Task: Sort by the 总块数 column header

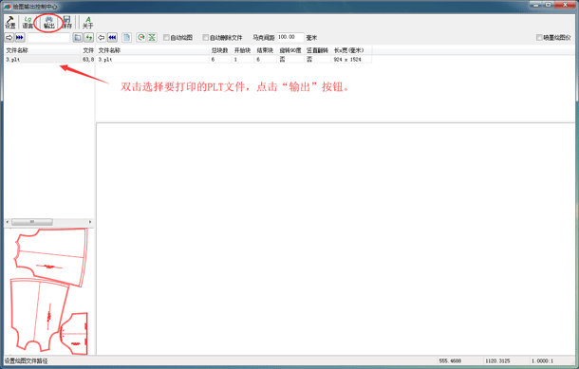Action: click(220, 50)
